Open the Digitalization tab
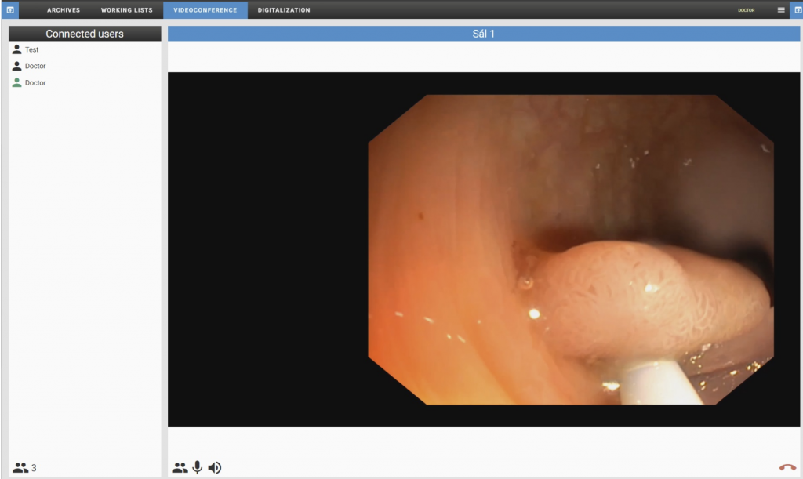The width and height of the screenshot is (803, 479). pos(284,10)
